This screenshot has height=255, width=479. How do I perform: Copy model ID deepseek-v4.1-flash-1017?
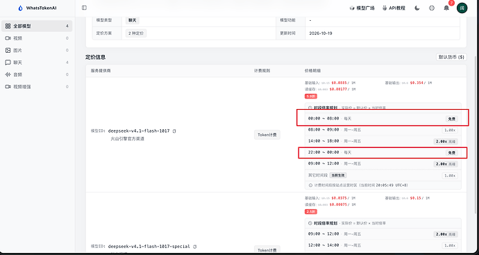tap(174, 131)
